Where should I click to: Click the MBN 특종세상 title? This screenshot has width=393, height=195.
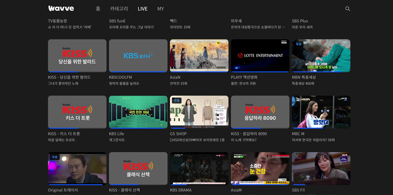click(x=304, y=77)
